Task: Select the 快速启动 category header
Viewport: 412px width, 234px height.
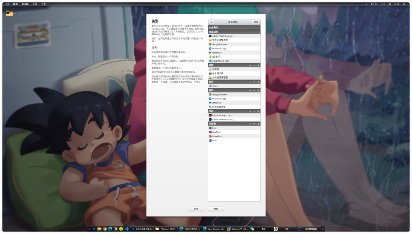Action: tap(234, 32)
